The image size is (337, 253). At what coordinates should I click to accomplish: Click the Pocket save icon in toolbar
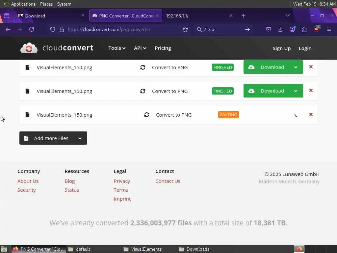point(269,29)
